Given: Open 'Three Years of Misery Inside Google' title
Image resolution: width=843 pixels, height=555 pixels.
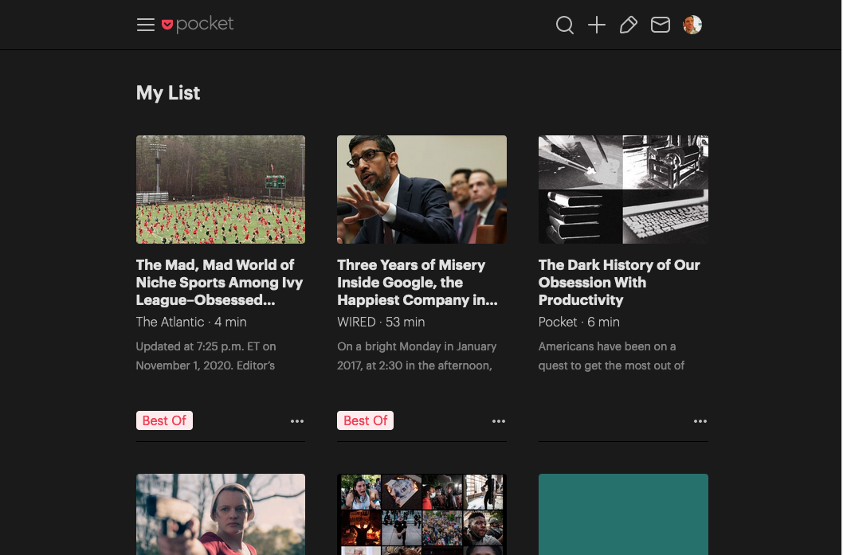Looking at the screenshot, I should [x=418, y=283].
